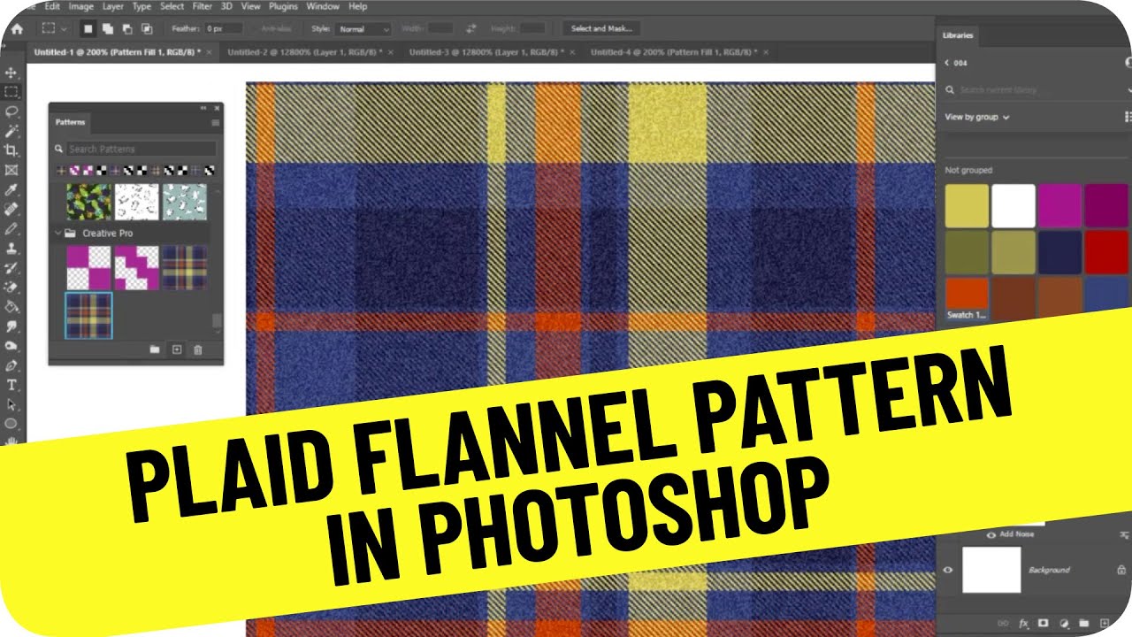The height and width of the screenshot is (637, 1132).
Task: Open the Patterns panel hamburger menu
Action: point(215,122)
